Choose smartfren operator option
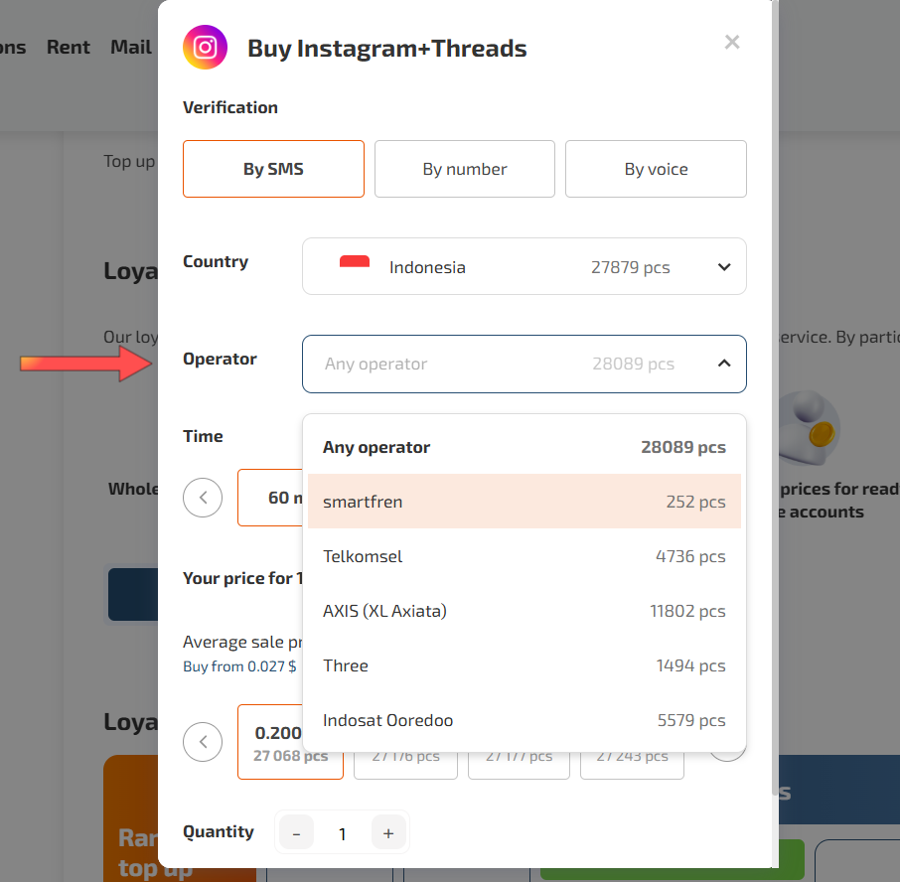Screen dimensions: 900x882 [525, 502]
